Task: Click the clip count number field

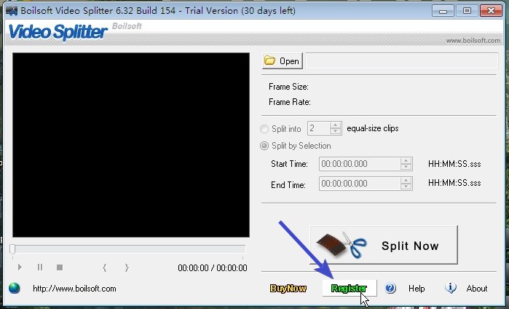Action: (x=319, y=128)
